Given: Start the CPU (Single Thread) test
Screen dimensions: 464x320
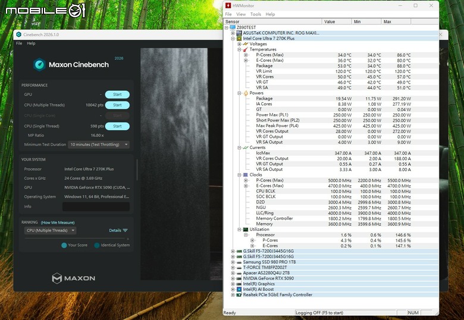Looking at the screenshot, I should pyautogui.click(x=117, y=126).
